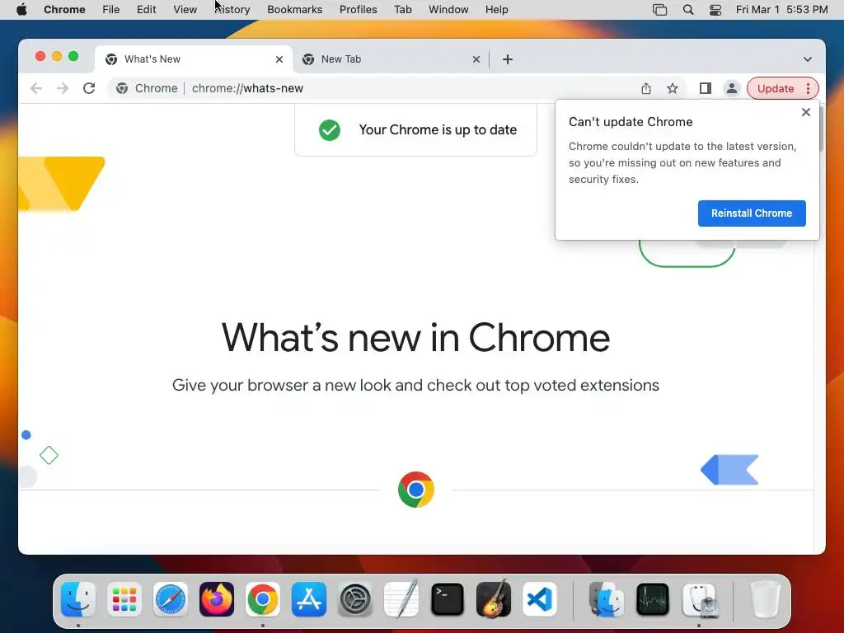Expand the tab search chevron
Image resolution: width=844 pixels, height=633 pixels.
[808, 59]
